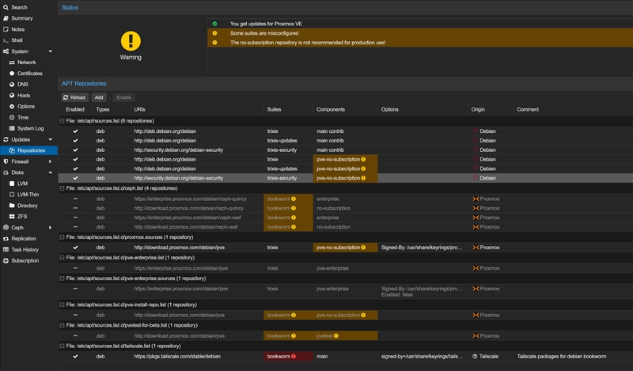Image resolution: width=633 pixels, height=371 pixels.
Task: Click the Replication icon in sidebar
Action: (6, 238)
